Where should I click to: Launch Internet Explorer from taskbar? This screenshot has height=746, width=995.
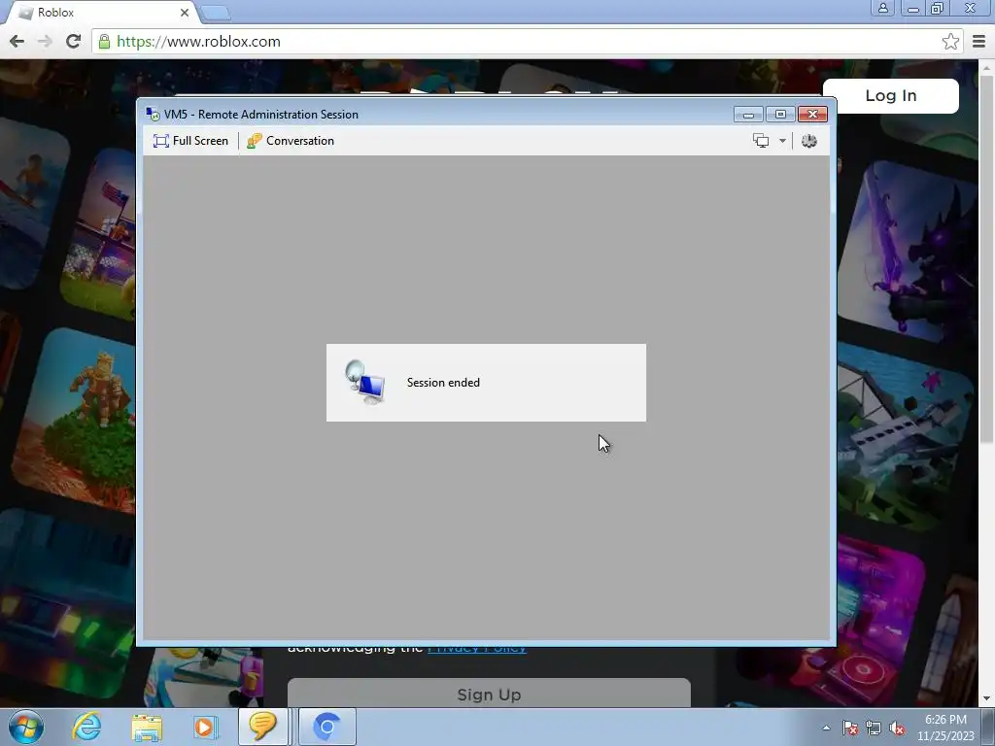tap(86, 727)
